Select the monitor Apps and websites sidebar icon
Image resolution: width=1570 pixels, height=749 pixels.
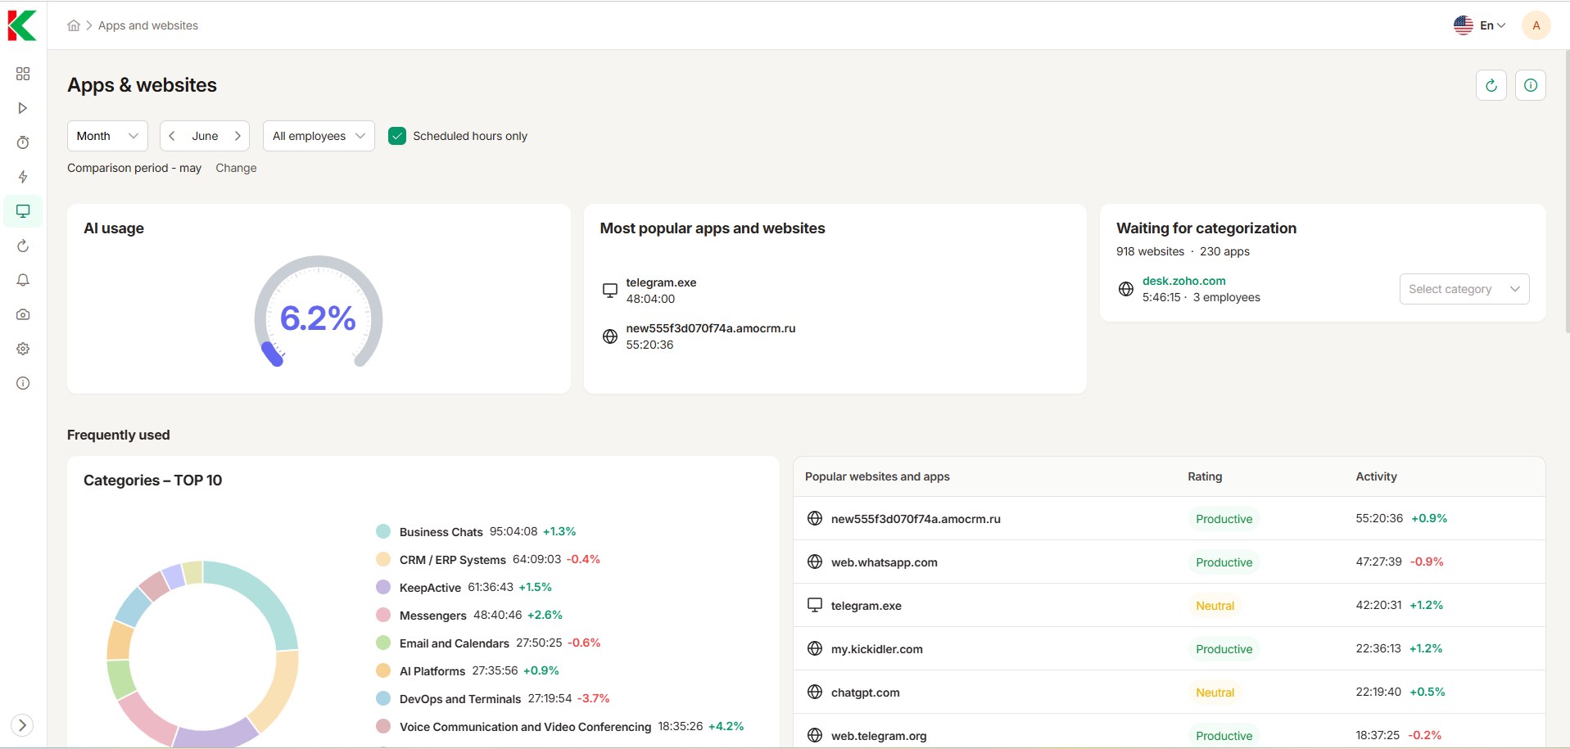coord(23,211)
